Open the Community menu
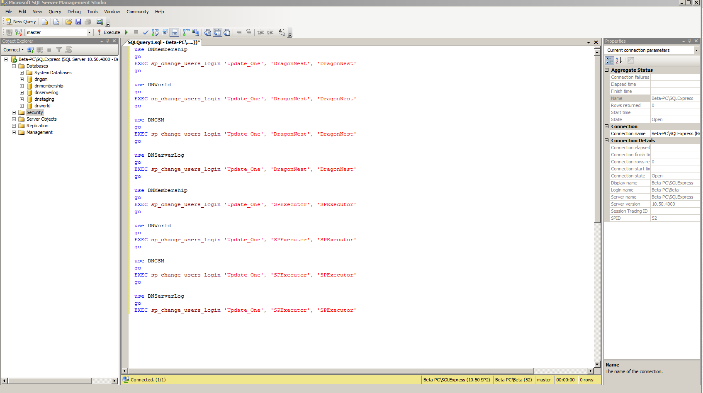The image size is (703, 393). pyautogui.click(x=137, y=12)
